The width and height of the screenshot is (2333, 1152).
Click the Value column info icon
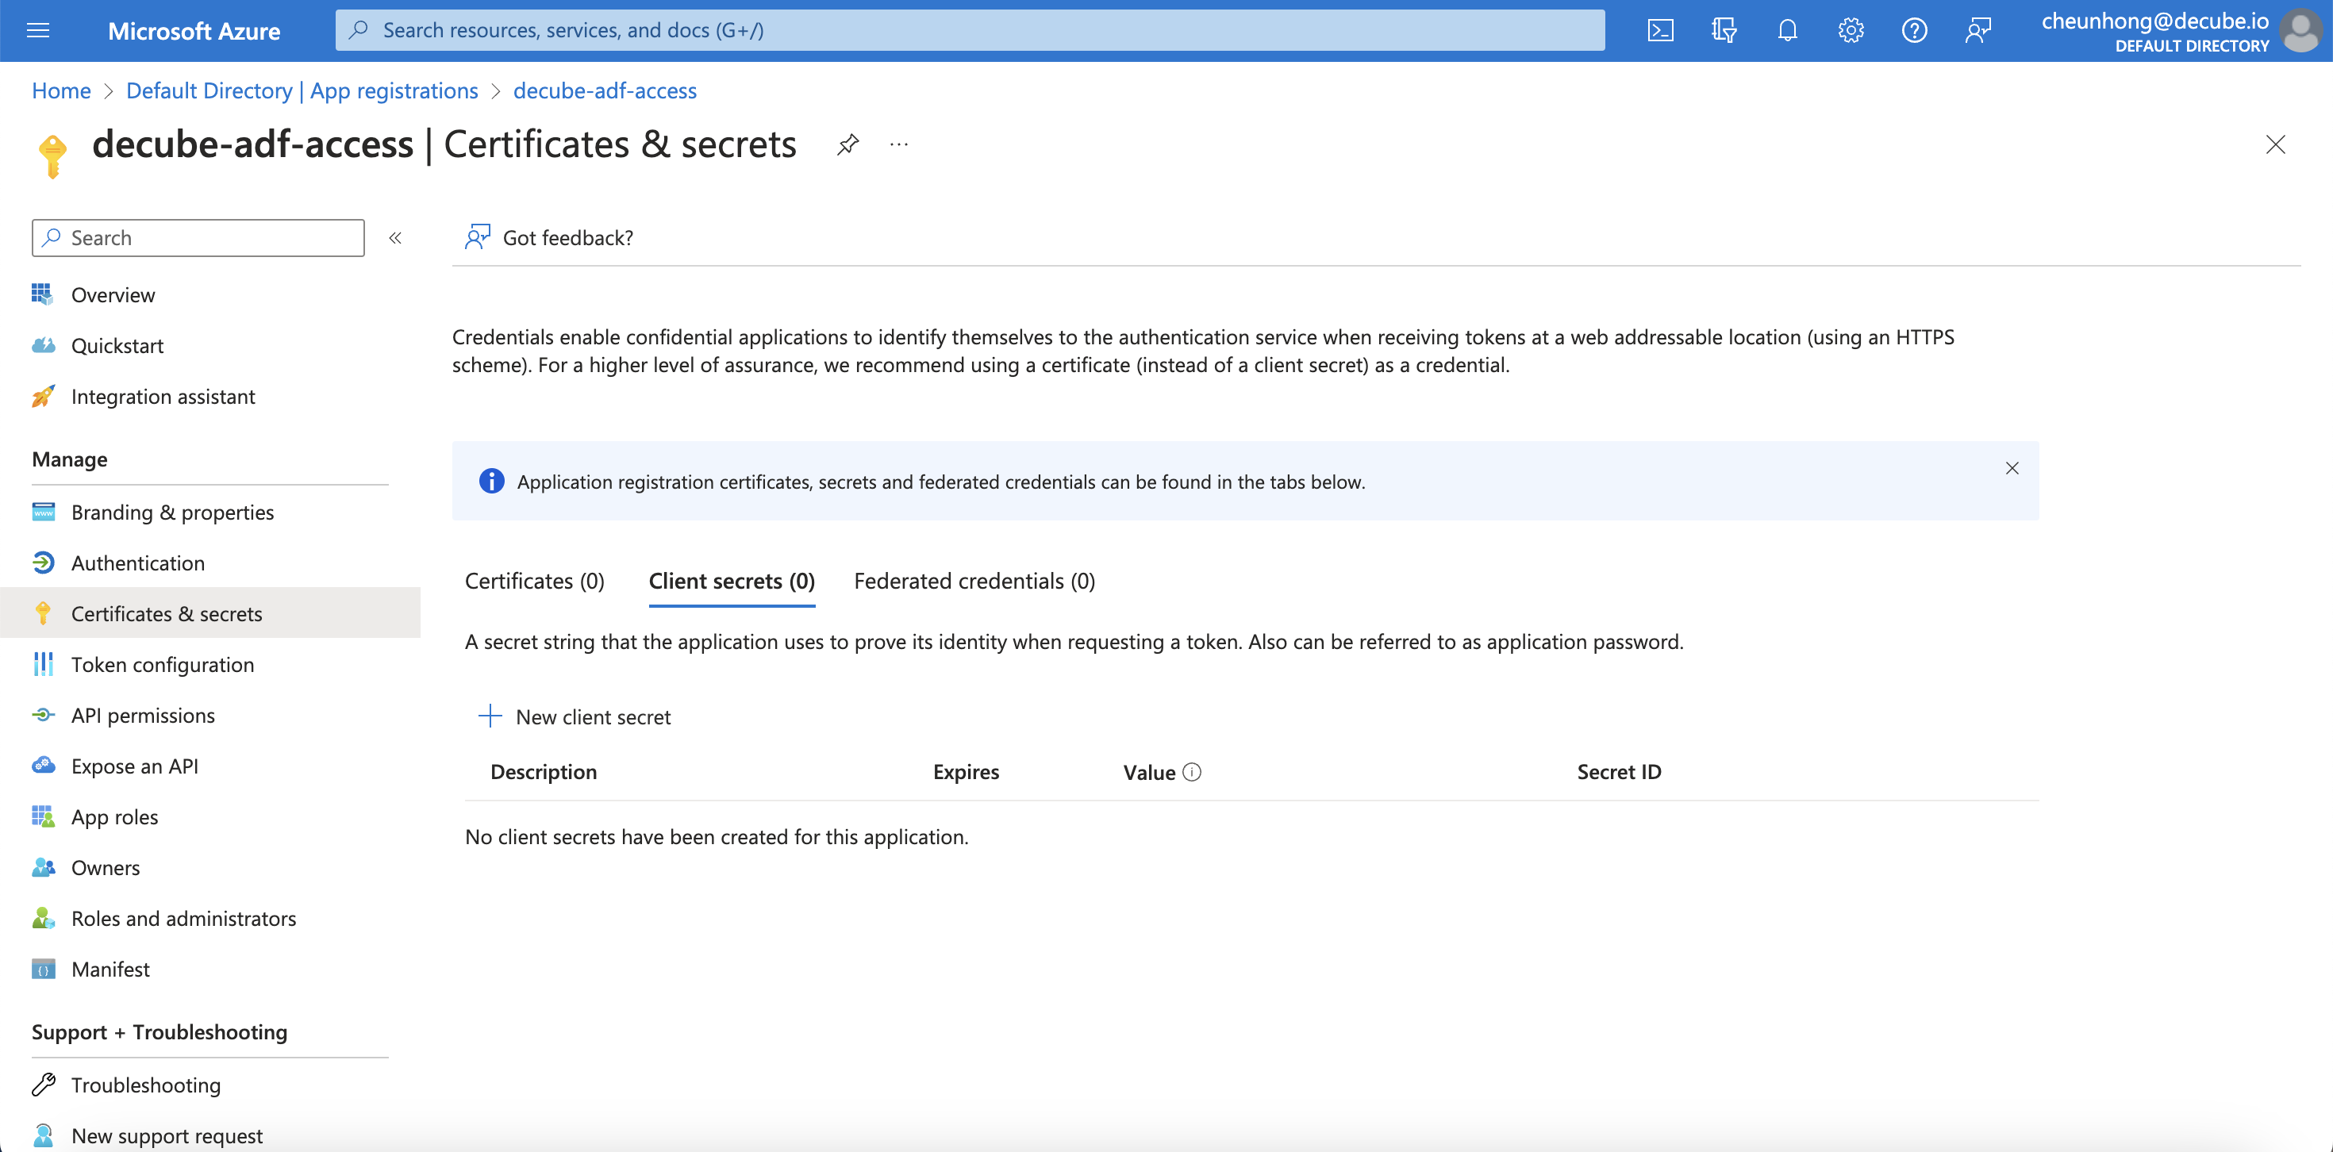[x=1192, y=772]
